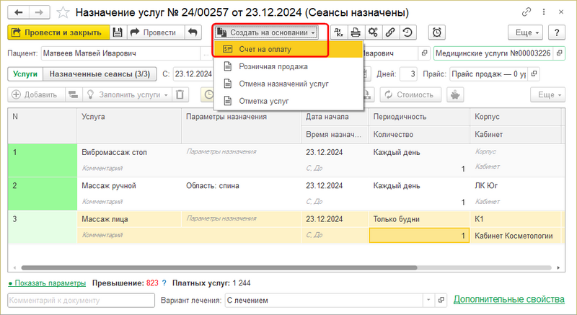Click the Пациент field Матвеев Матвей Иварович
Image resolution: width=577 pixels, height=315 pixels.
point(120,53)
